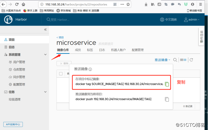Bookmark this page with star icon

pos(128,5)
